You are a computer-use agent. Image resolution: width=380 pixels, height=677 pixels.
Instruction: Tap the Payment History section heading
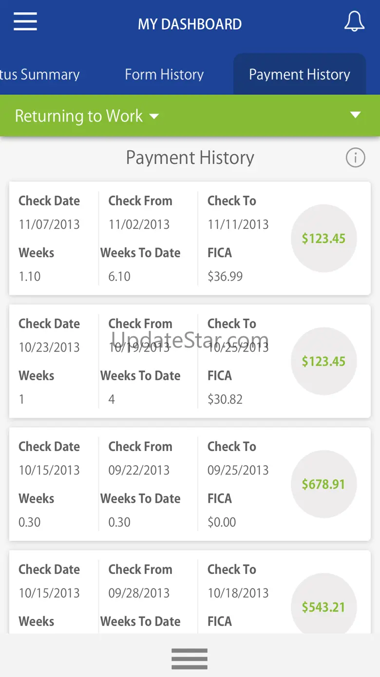190,158
